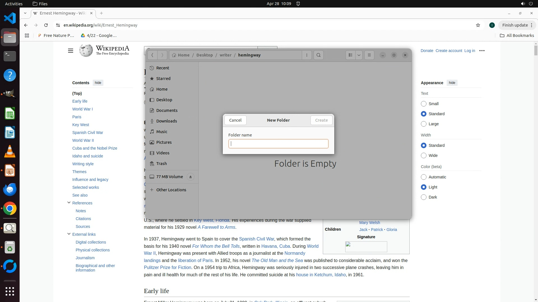Cancel the New Folder dialog
This screenshot has height=302, width=538.
(x=235, y=120)
